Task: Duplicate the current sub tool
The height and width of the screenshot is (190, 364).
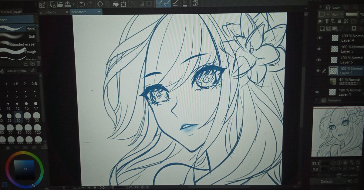Action: pyautogui.click(x=32, y=63)
